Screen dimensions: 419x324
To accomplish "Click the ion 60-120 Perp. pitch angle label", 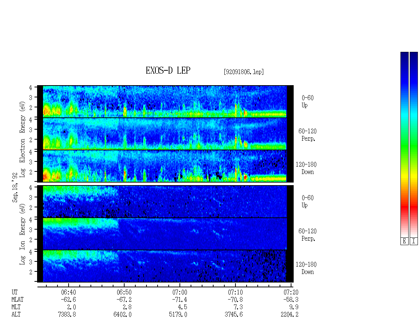I will tap(307, 235).
